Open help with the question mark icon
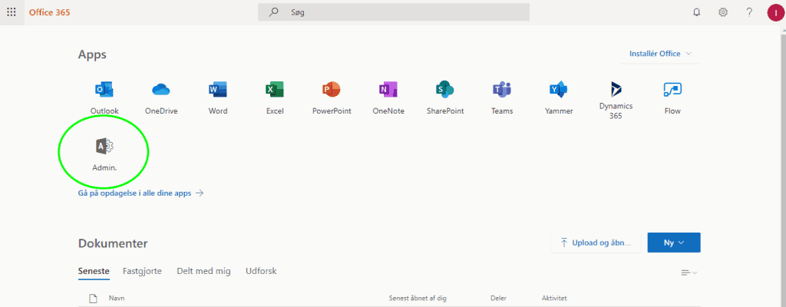 pos(749,12)
